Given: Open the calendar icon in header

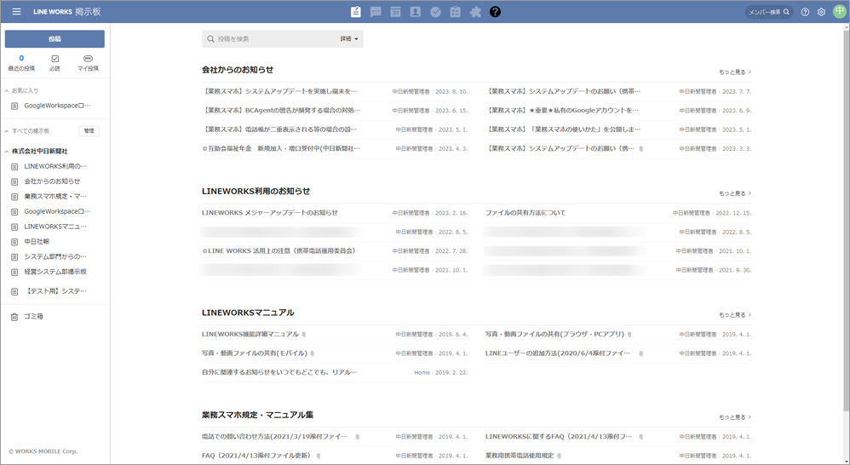Looking at the screenshot, I should (x=395, y=12).
